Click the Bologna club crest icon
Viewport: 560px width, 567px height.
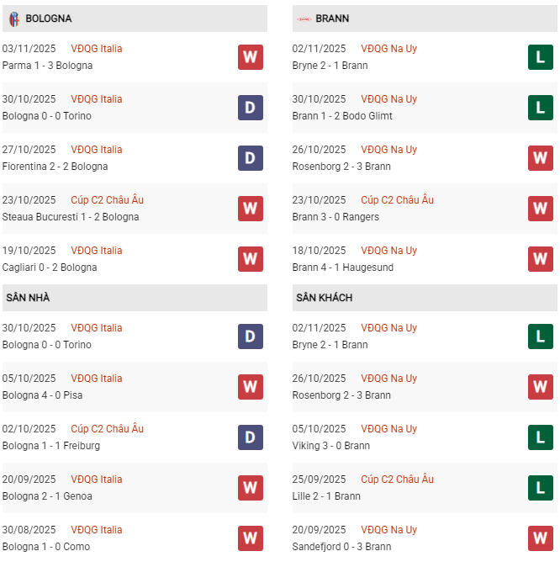point(13,19)
